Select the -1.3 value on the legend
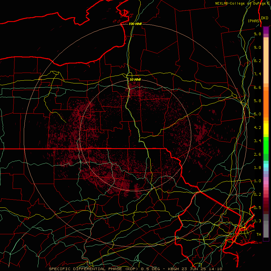 click(x=257, y=221)
